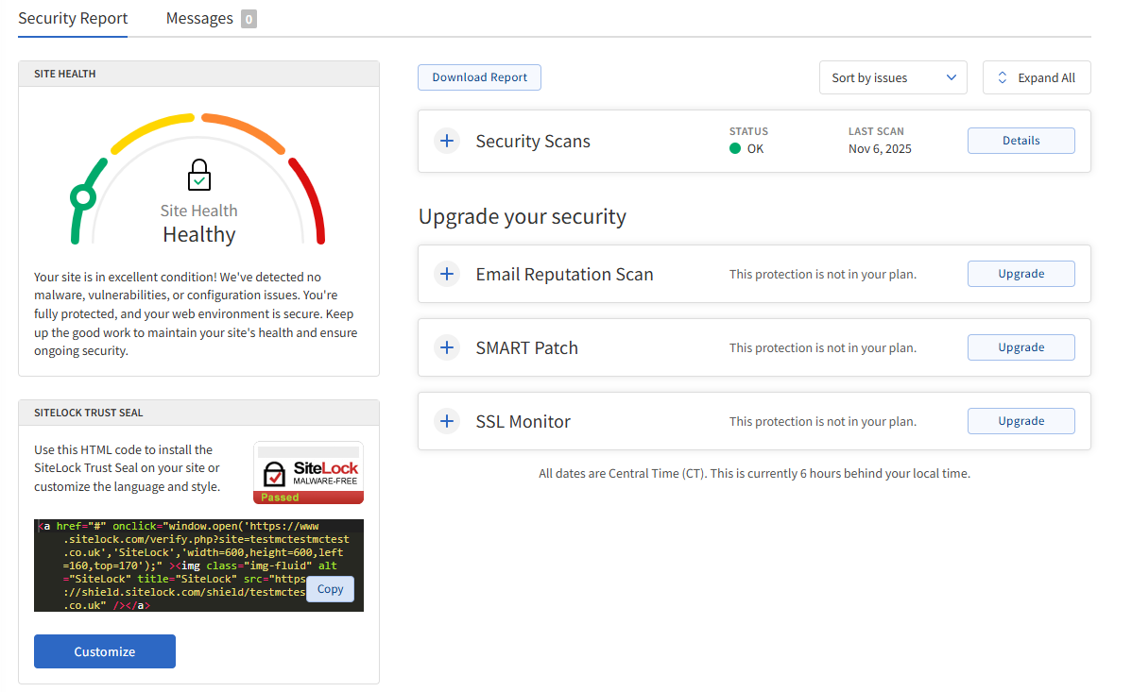
Task: Expand Email Reputation Scan plus icon
Action: coord(447,274)
